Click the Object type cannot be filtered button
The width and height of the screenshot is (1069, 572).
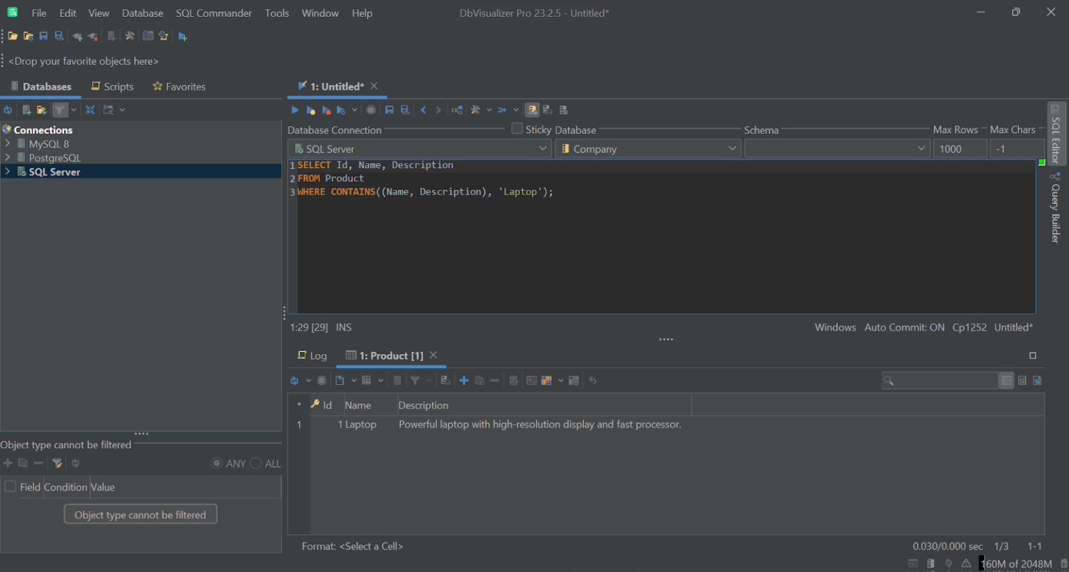pos(140,514)
